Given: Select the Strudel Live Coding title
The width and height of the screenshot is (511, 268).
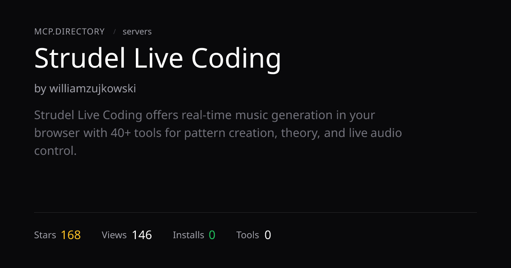Looking at the screenshot, I should point(158,58).
